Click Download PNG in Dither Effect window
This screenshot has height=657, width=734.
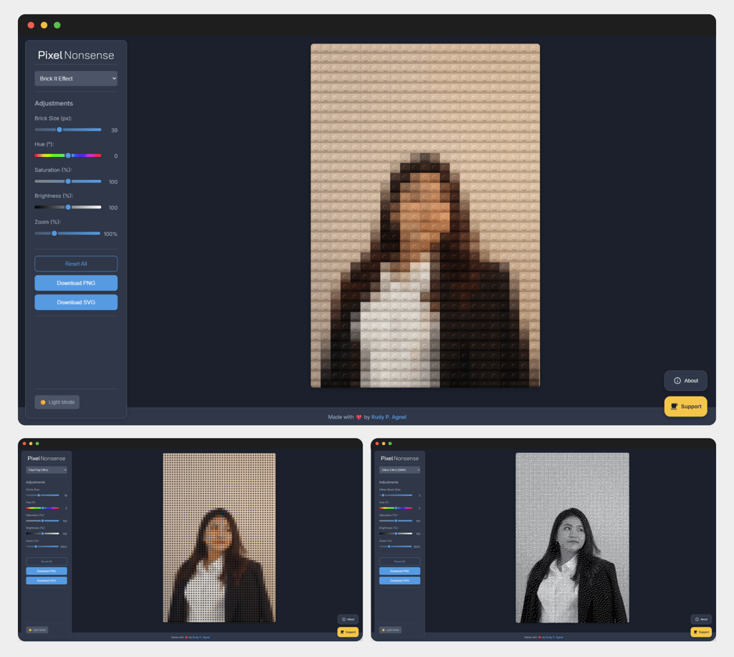(x=400, y=571)
